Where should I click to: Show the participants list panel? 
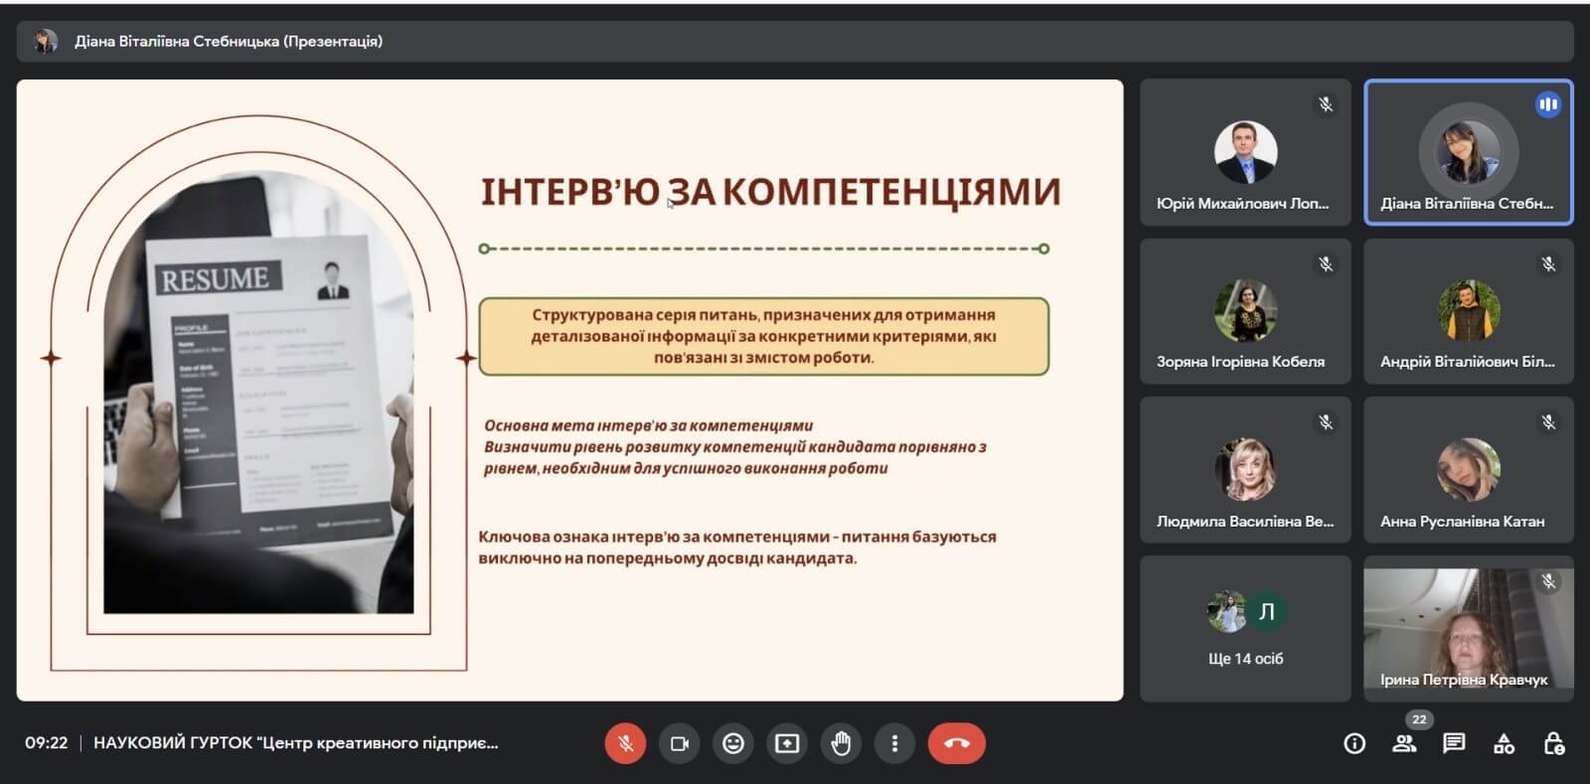(1404, 743)
